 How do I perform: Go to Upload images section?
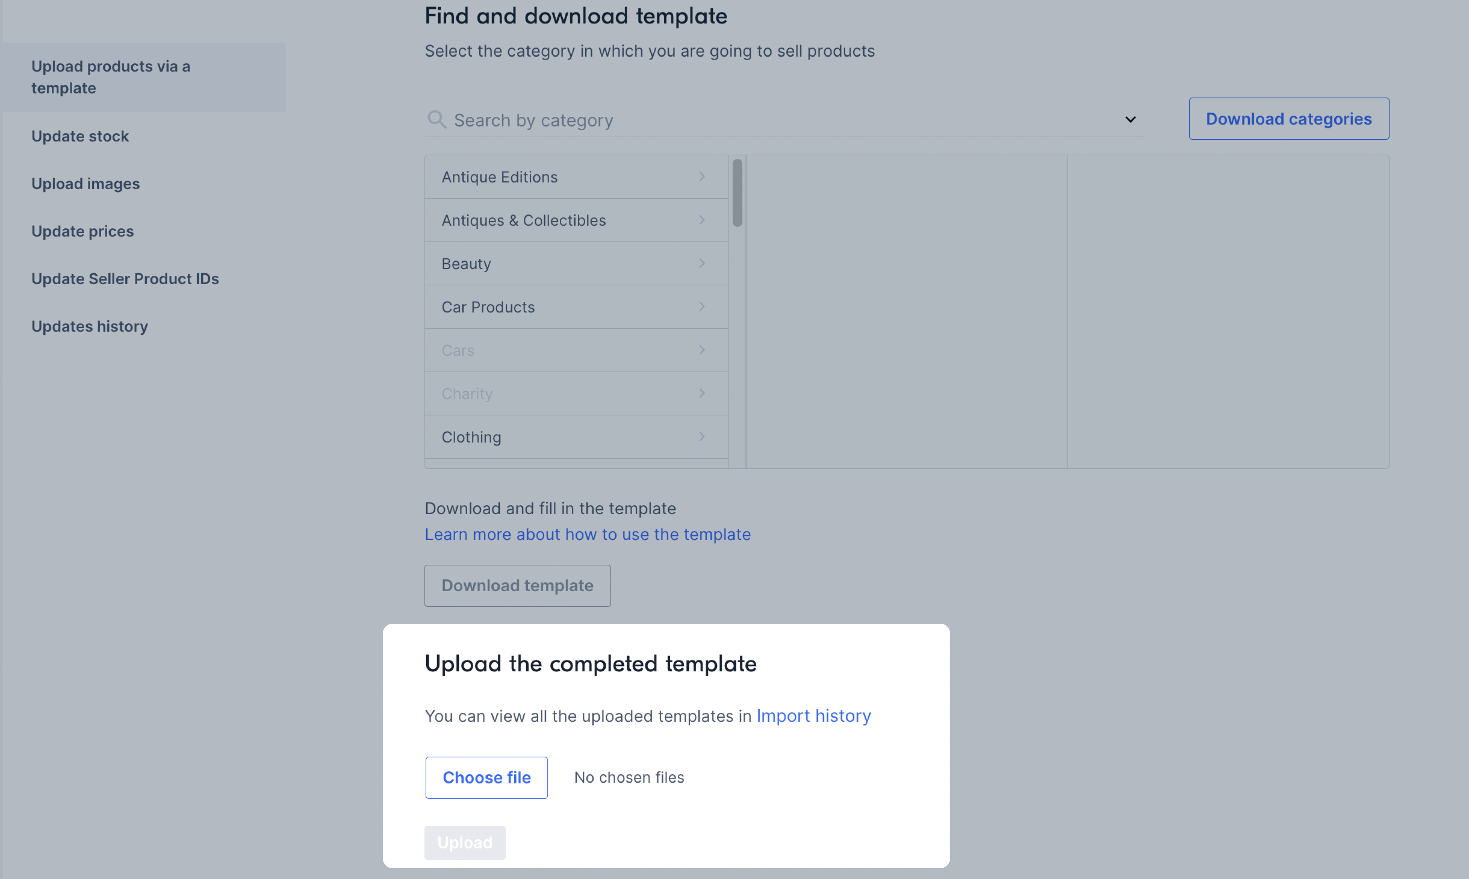click(x=85, y=183)
